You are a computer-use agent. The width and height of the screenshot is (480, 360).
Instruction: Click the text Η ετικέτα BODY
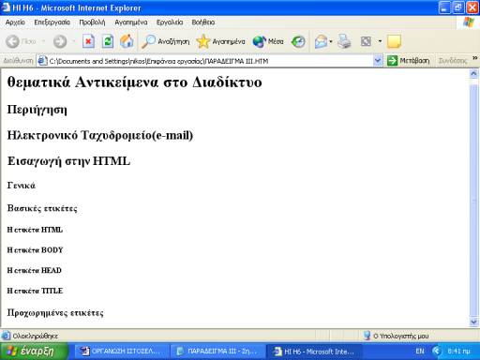[x=35, y=250]
